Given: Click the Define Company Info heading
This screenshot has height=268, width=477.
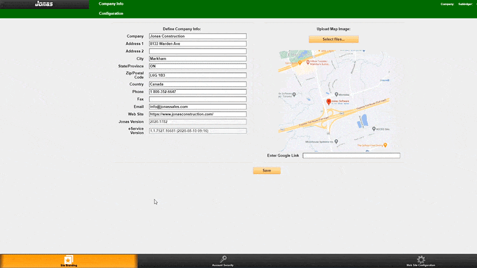Looking at the screenshot, I should 182,29.
